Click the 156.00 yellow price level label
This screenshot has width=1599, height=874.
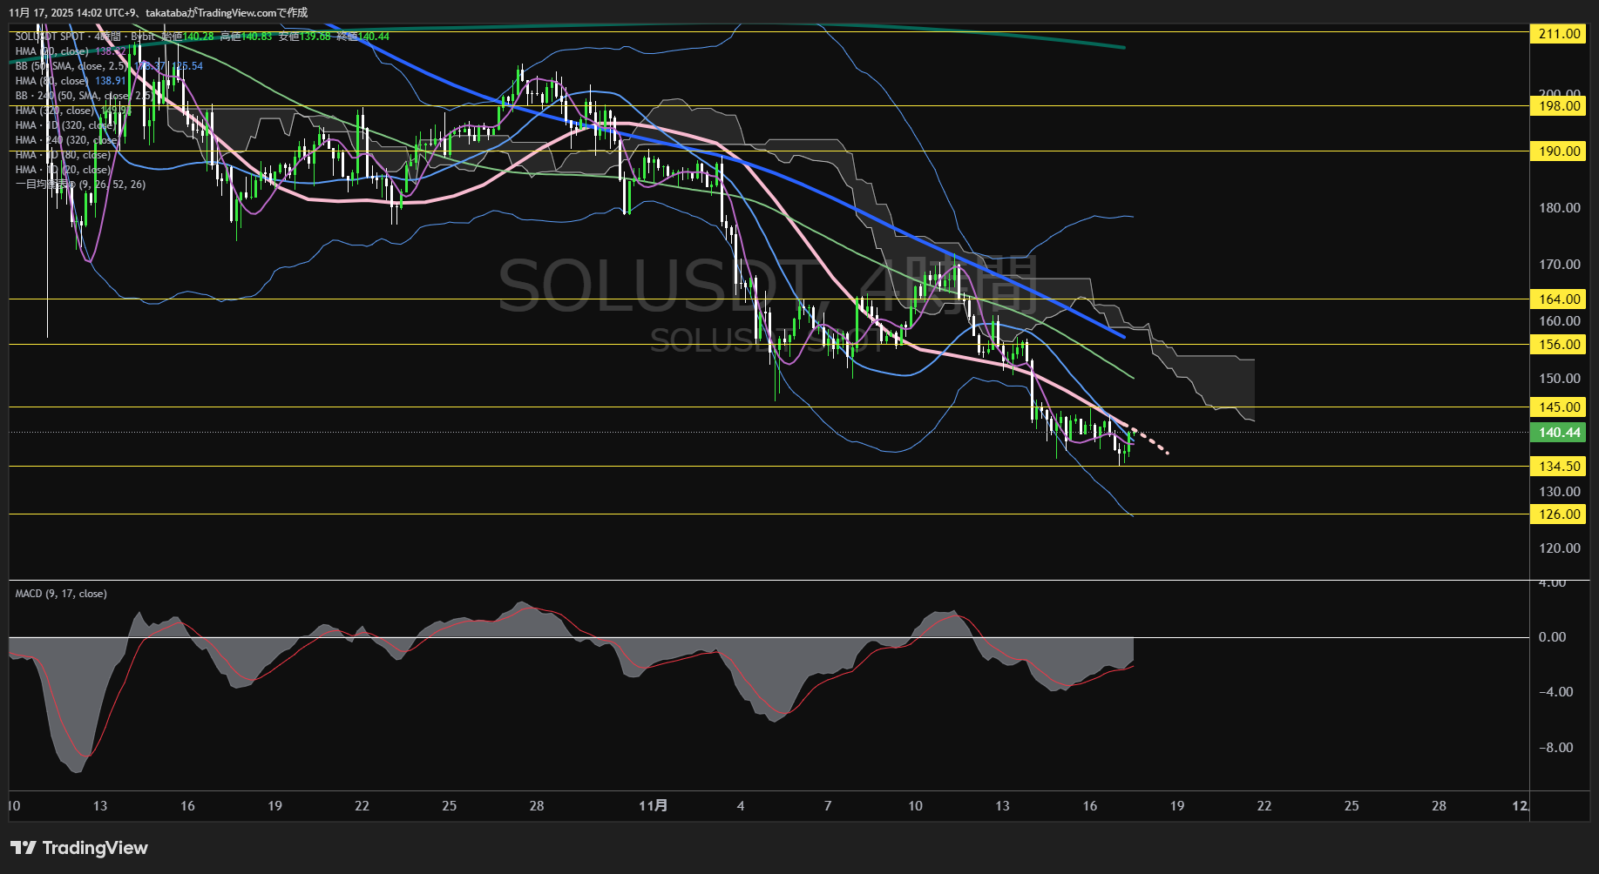click(x=1559, y=345)
